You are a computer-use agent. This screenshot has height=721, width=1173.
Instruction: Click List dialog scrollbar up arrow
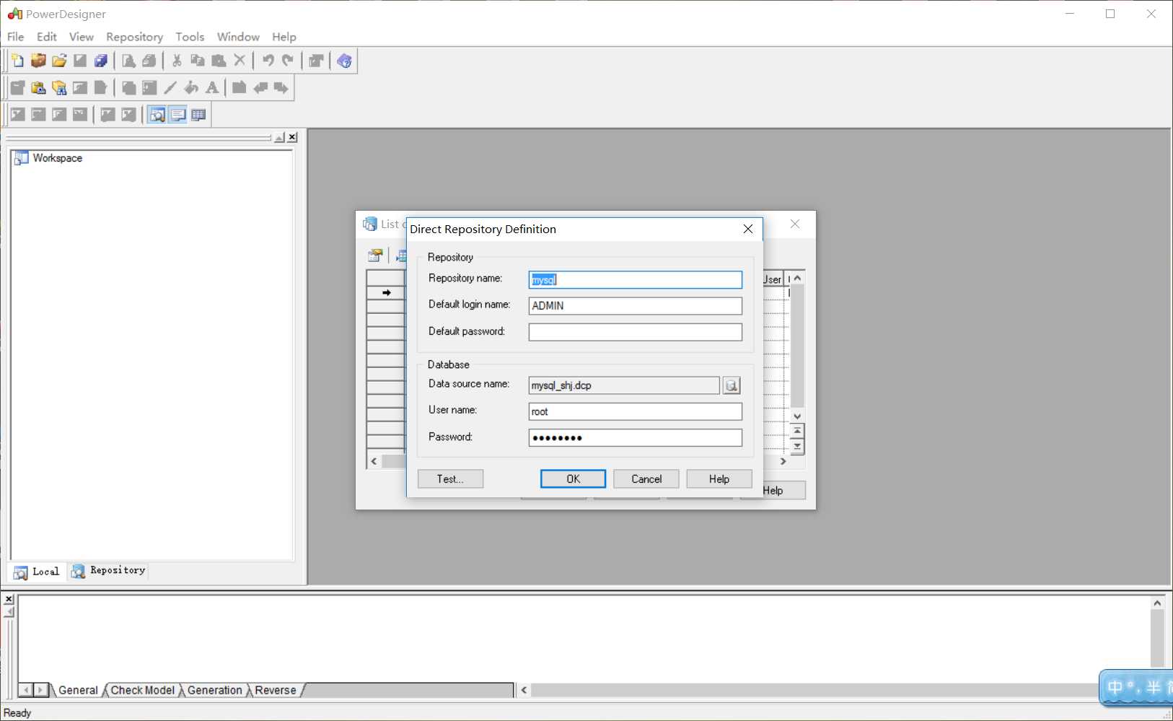point(797,279)
